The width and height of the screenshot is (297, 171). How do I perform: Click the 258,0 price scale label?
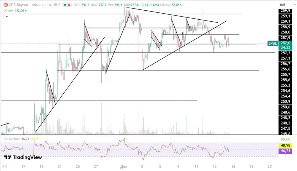tap(285, 32)
